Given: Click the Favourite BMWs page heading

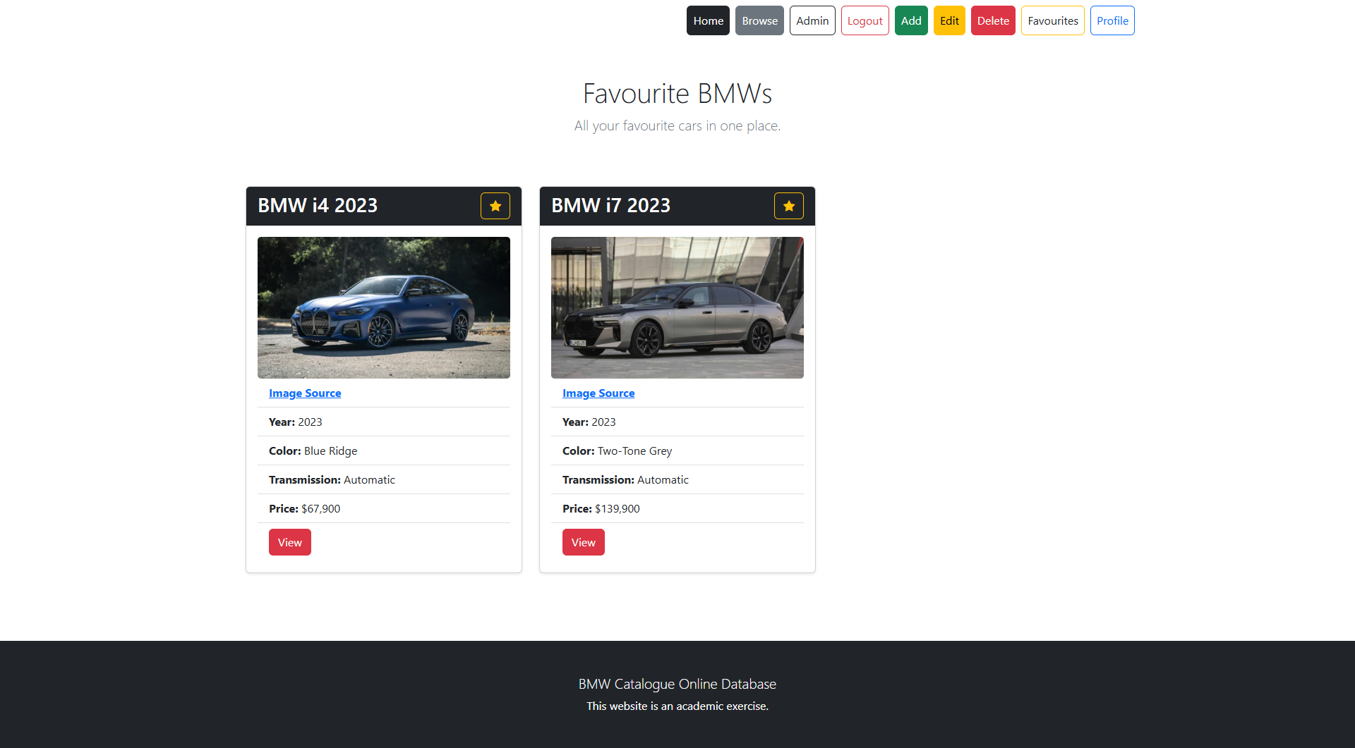Looking at the screenshot, I should tap(677, 93).
